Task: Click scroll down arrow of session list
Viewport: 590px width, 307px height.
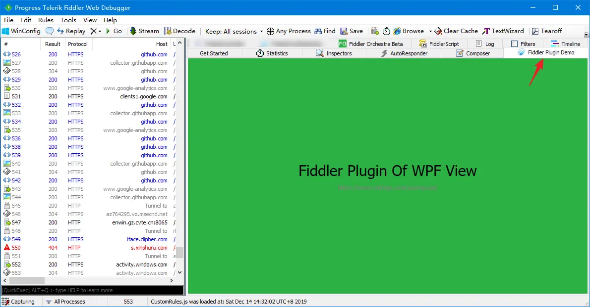Action: point(180,272)
